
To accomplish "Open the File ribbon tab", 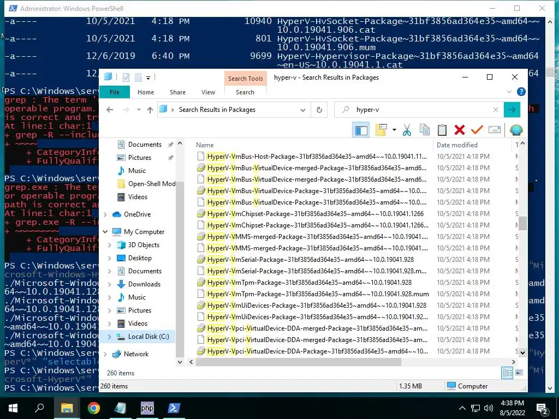I will [115, 92].
